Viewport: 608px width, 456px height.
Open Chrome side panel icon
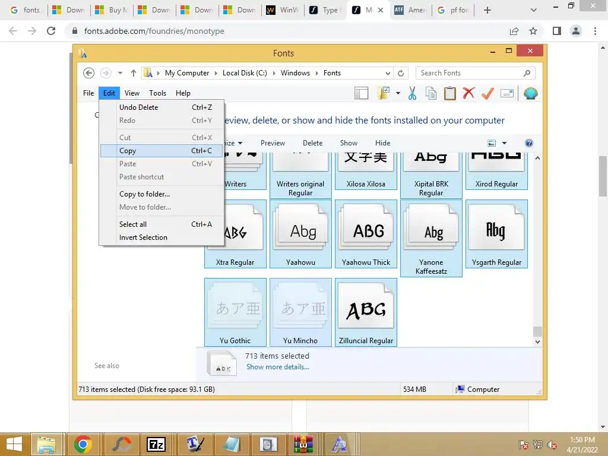point(557,31)
